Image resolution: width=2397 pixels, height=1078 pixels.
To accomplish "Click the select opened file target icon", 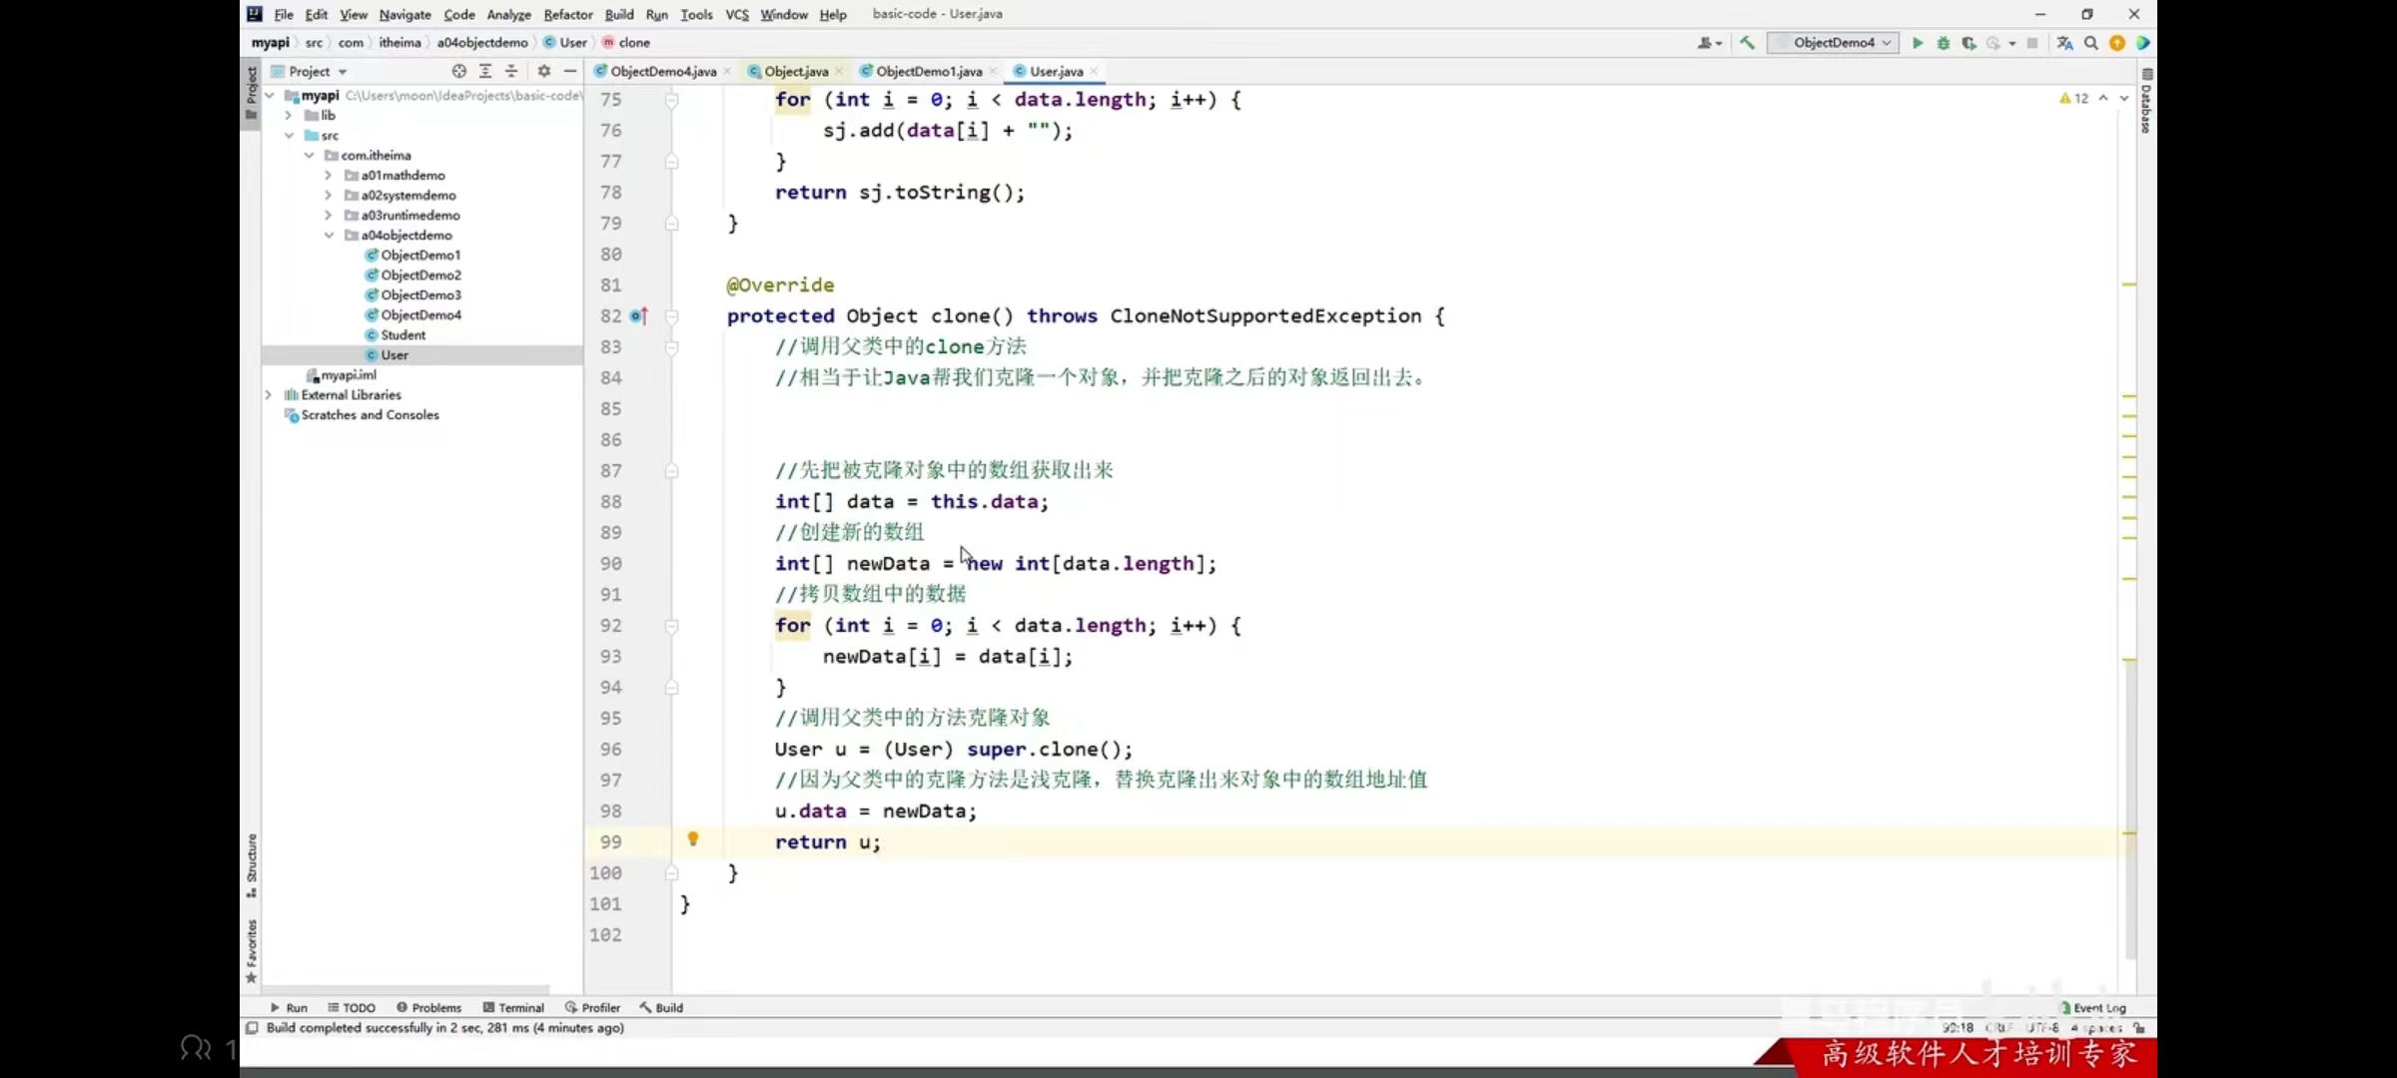I will pyautogui.click(x=458, y=71).
